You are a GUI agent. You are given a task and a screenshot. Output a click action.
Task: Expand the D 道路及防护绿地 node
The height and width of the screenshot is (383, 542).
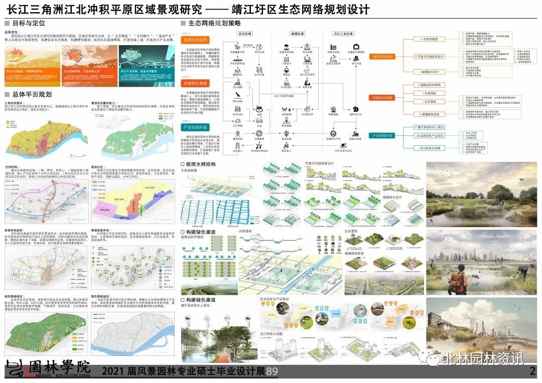(x=429, y=85)
